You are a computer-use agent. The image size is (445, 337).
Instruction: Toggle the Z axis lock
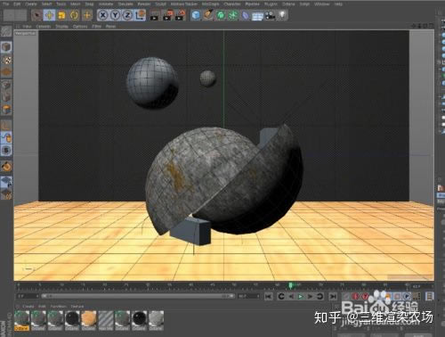tap(127, 15)
